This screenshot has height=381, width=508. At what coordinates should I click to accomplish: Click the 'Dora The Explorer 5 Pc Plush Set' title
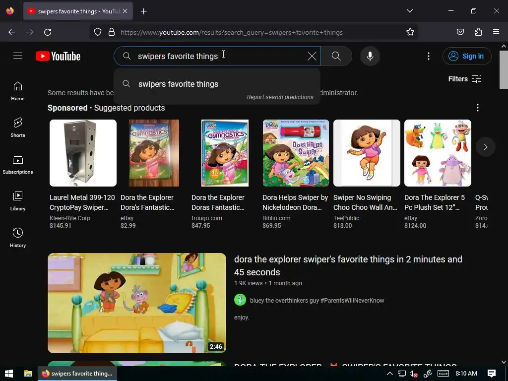(x=435, y=202)
